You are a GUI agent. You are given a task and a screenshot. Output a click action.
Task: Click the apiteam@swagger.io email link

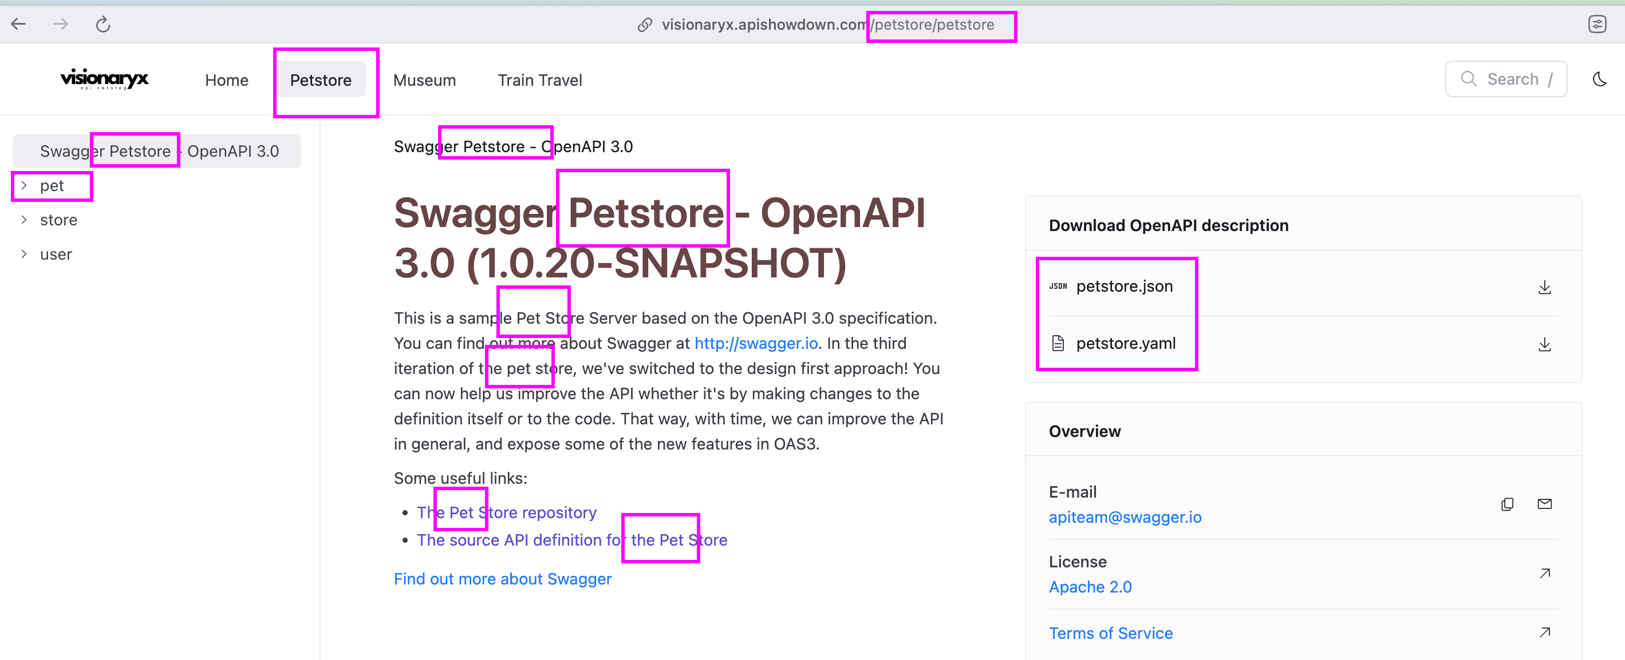click(1125, 517)
